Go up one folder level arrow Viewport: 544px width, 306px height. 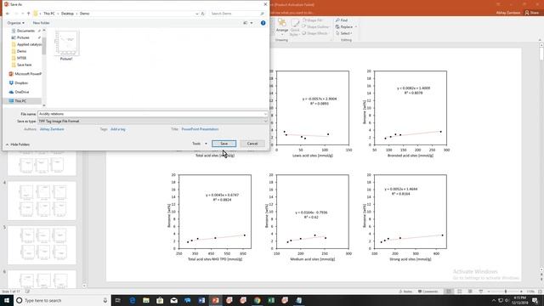pos(29,14)
